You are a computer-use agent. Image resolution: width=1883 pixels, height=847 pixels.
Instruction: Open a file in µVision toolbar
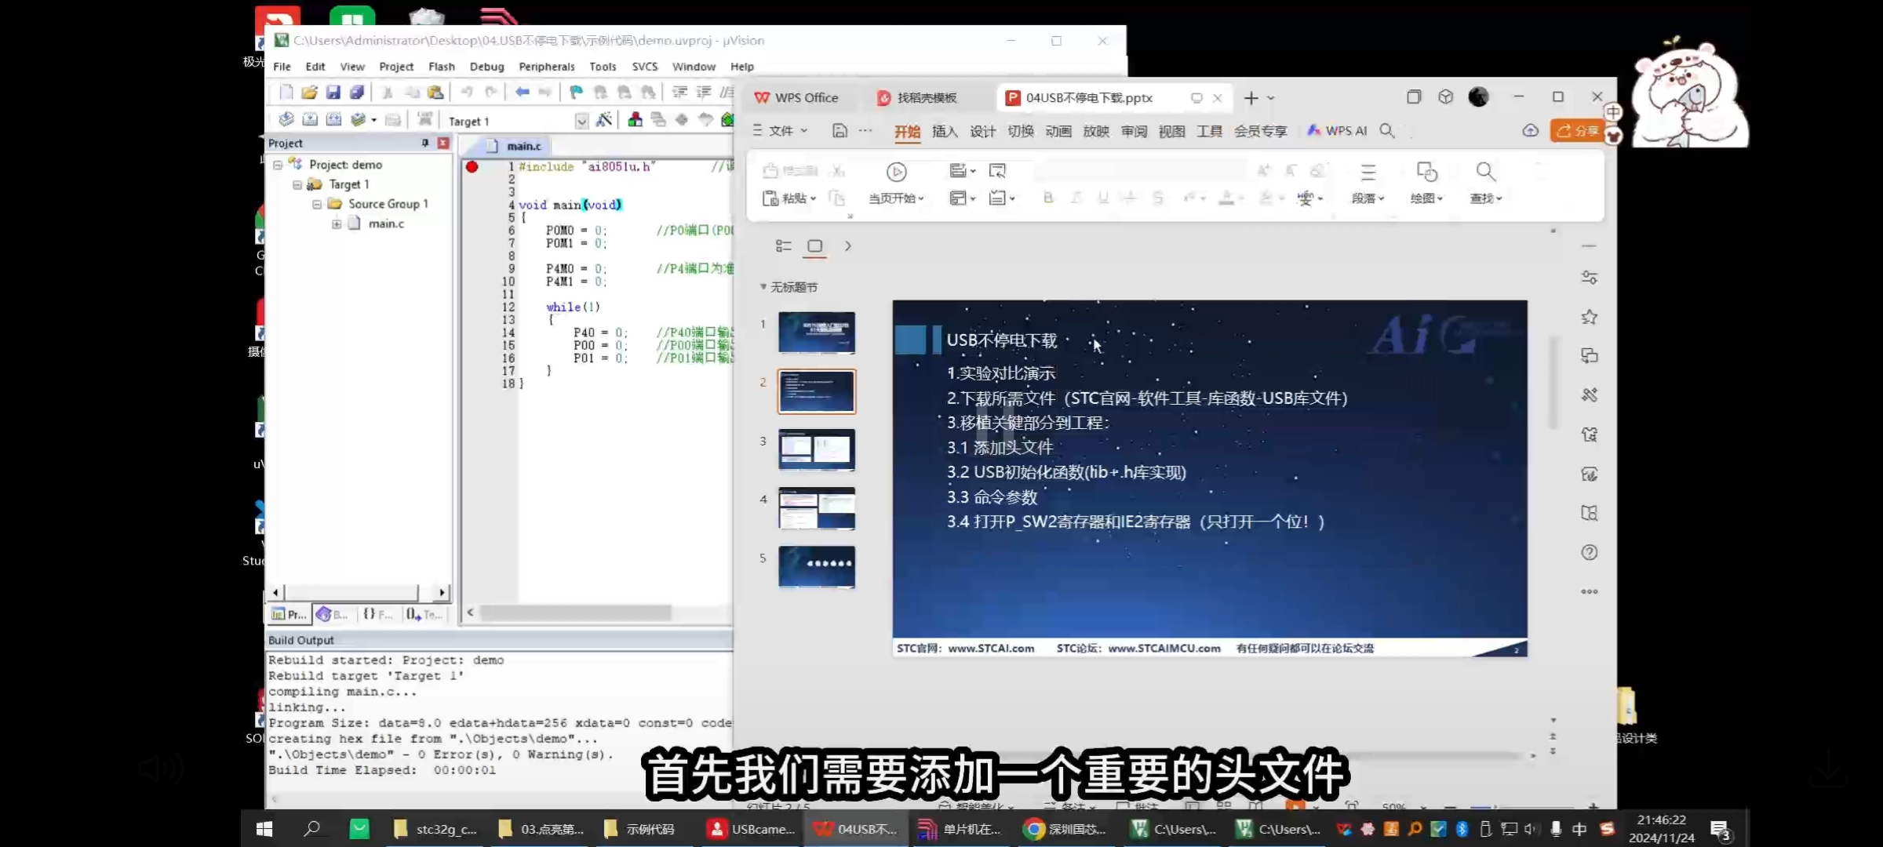coord(309,93)
